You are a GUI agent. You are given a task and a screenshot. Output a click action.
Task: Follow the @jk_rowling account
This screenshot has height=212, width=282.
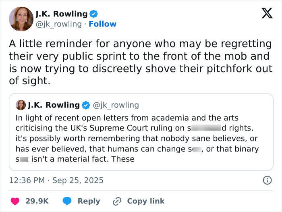(102, 24)
